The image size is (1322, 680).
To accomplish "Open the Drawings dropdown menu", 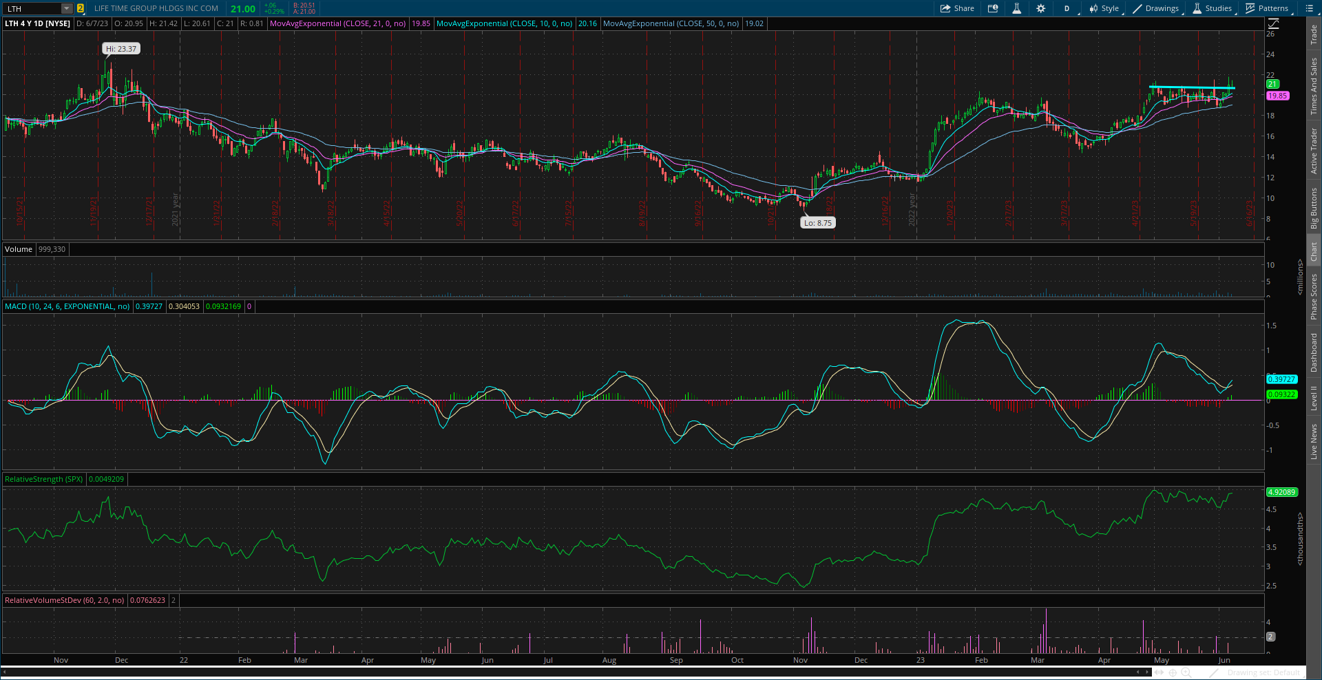I will 1156,8.
